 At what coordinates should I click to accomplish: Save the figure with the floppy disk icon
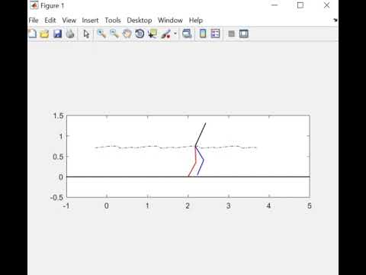point(57,34)
